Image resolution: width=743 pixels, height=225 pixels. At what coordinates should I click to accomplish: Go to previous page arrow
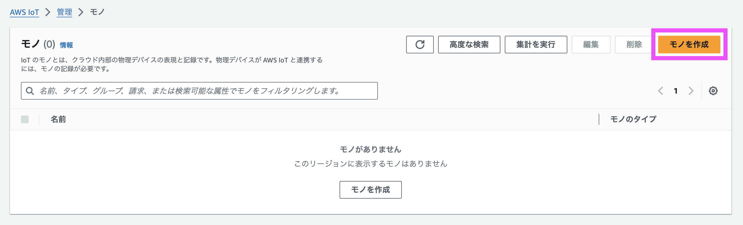tap(660, 91)
